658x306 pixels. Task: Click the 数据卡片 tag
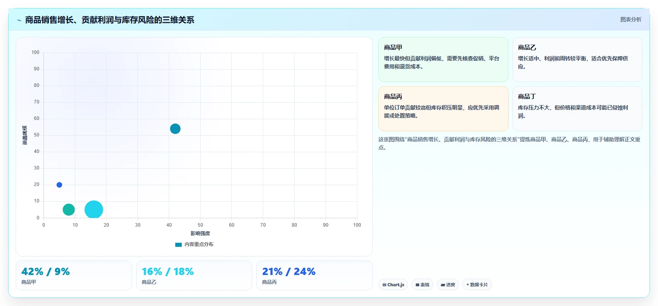tap(477, 285)
